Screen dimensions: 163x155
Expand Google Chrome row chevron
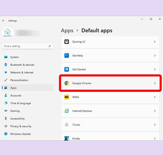(155, 83)
